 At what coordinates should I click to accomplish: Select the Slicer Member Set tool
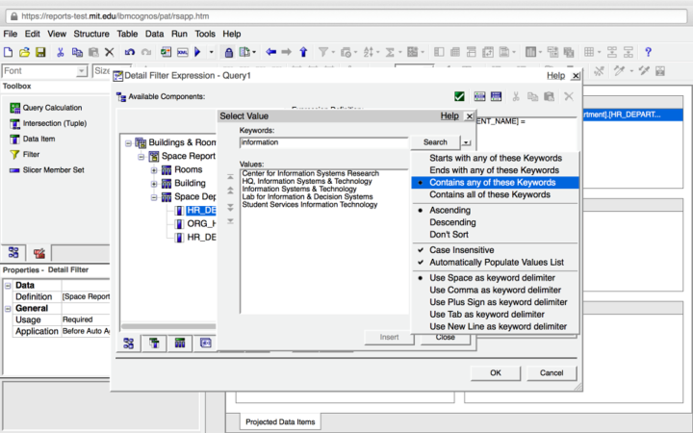point(53,169)
